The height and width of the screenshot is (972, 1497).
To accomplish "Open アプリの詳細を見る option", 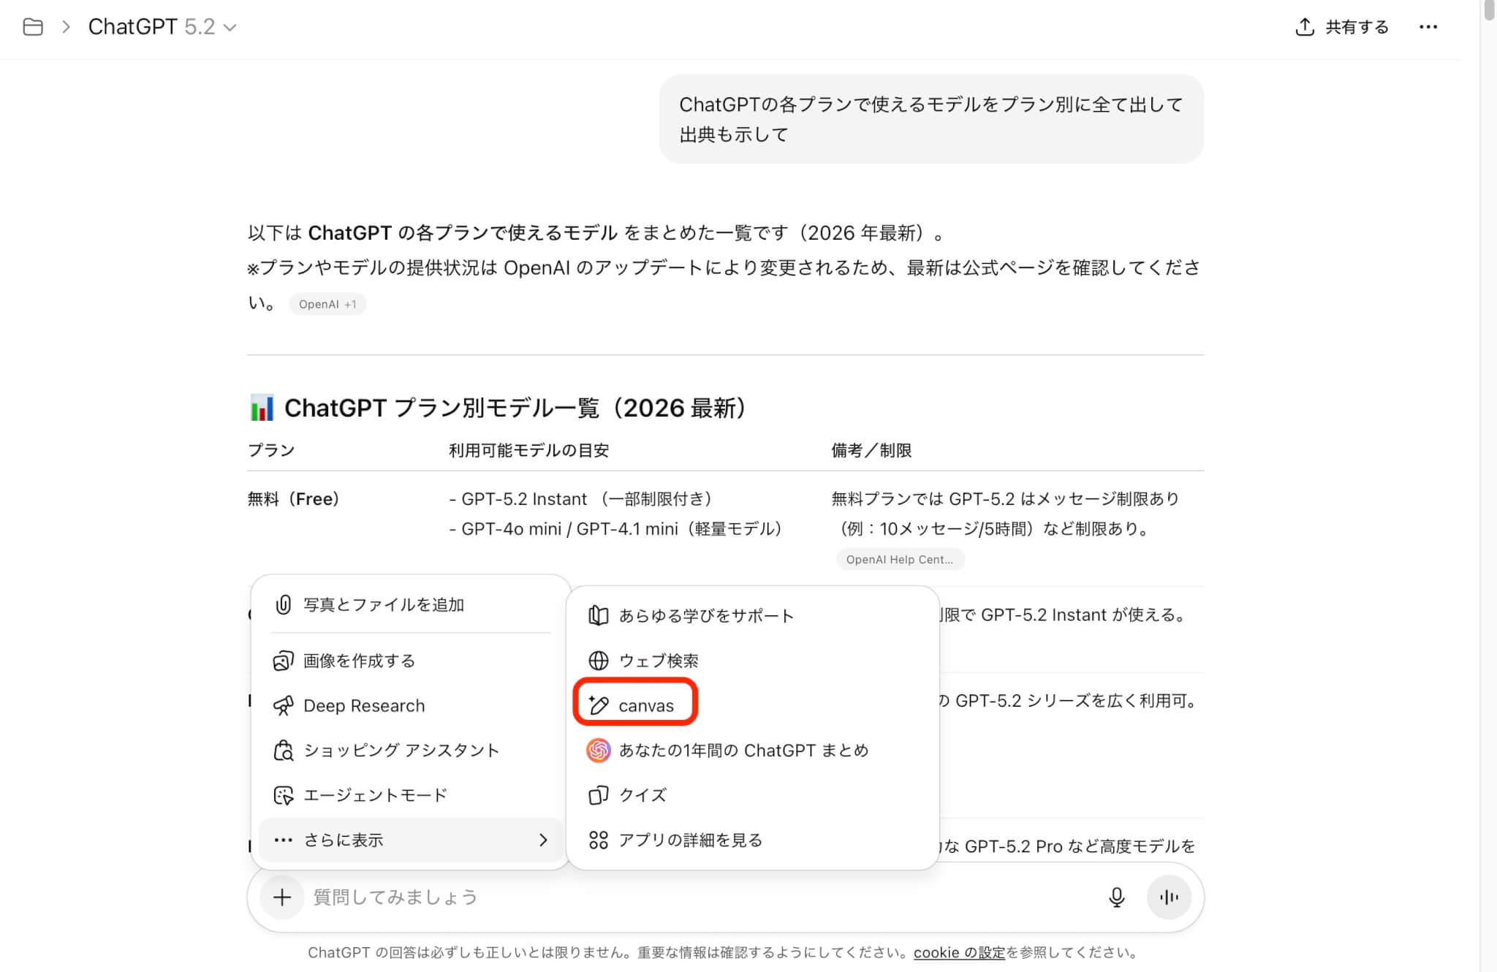I will 689,840.
